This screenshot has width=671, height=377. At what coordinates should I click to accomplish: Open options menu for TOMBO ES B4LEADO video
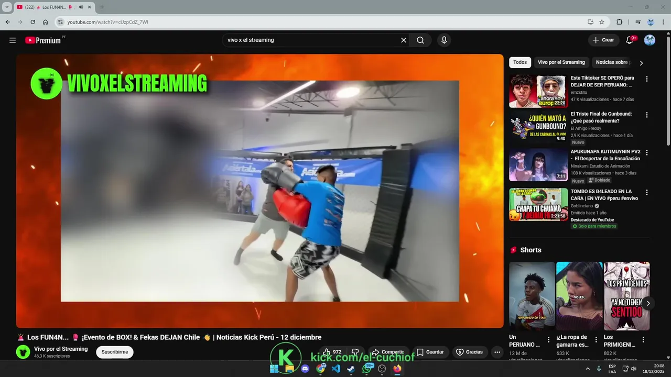(646, 192)
